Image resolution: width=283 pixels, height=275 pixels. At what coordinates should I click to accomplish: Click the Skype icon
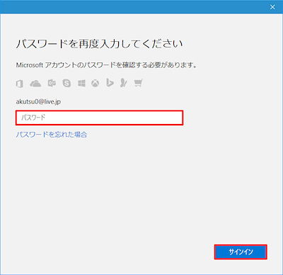[67, 83]
